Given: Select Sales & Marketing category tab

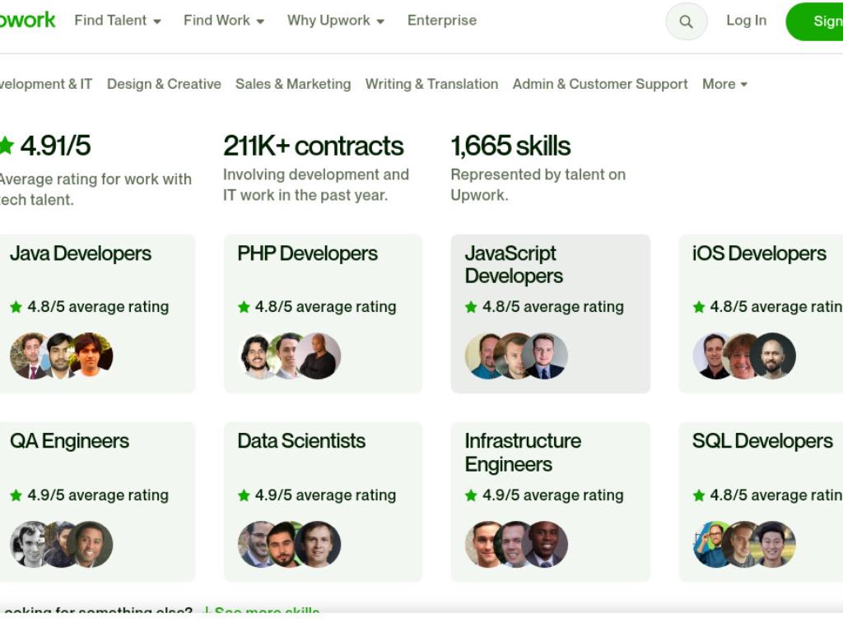Looking at the screenshot, I should tap(293, 84).
